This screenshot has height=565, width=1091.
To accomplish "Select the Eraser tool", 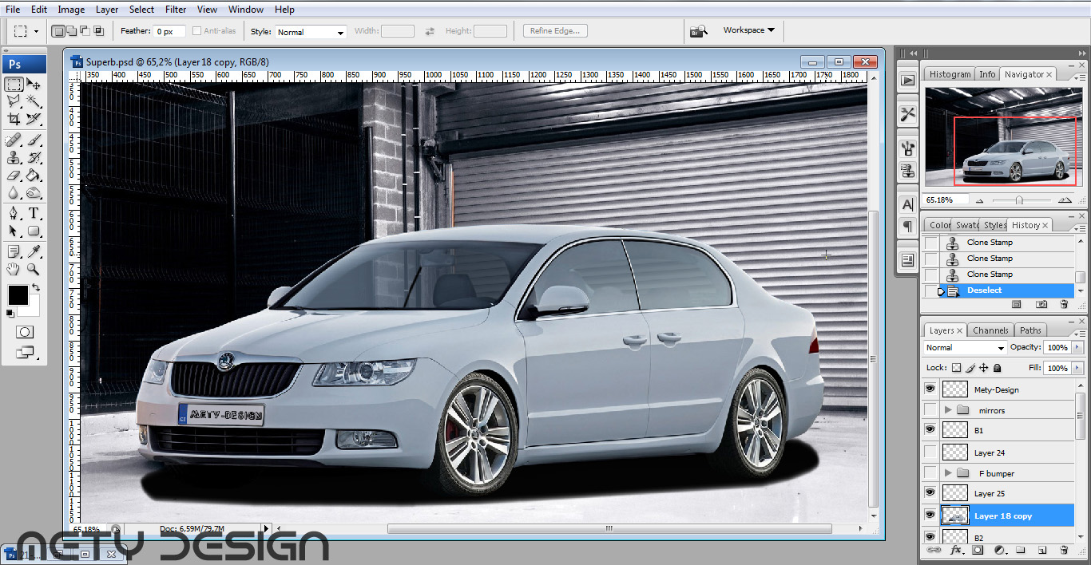I will 14,175.
